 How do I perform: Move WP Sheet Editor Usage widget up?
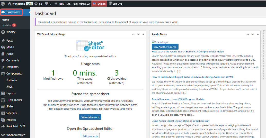click(133, 34)
